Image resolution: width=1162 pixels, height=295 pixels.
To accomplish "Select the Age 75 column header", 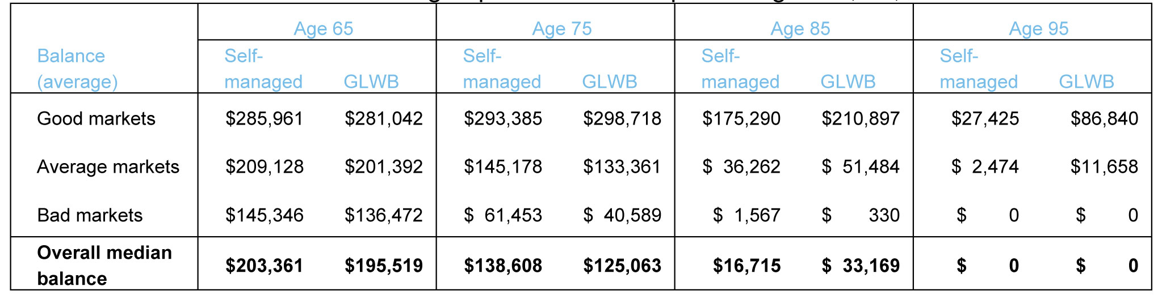I will pos(561,28).
